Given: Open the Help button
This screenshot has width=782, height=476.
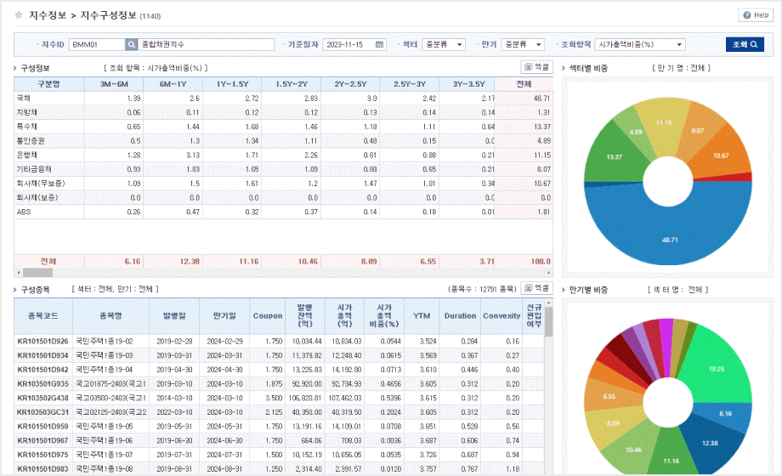Looking at the screenshot, I should (756, 15).
